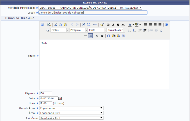Apply italic formatting
The height and width of the screenshot is (121, 190).
coord(113,25)
